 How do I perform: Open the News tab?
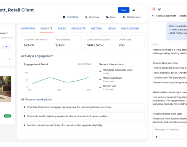tap(112, 29)
